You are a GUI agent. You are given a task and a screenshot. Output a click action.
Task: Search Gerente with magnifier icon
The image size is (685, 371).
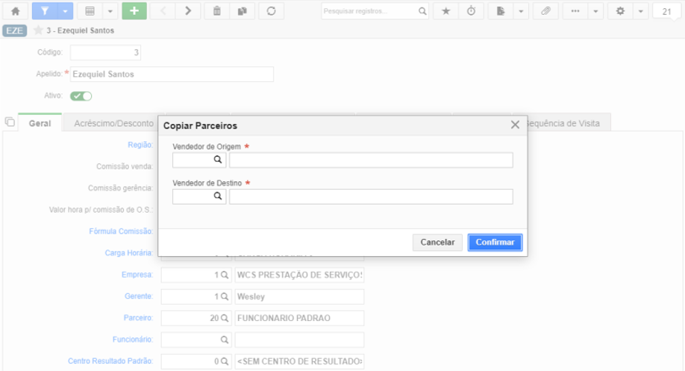click(224, 296)
